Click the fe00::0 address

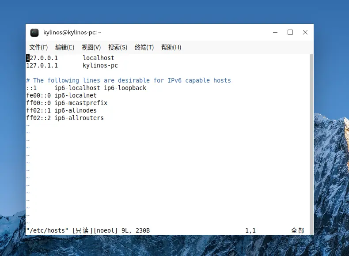[x=38, y=96]
